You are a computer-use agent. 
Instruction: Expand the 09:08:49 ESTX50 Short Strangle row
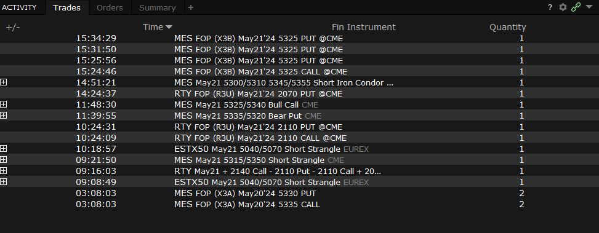(x=4, y=182)
